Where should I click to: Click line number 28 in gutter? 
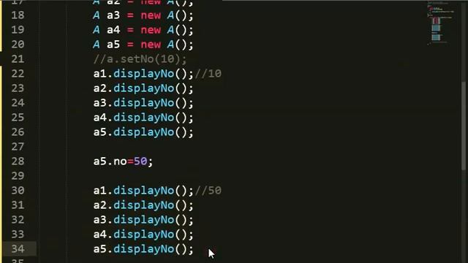coord(18,161)
